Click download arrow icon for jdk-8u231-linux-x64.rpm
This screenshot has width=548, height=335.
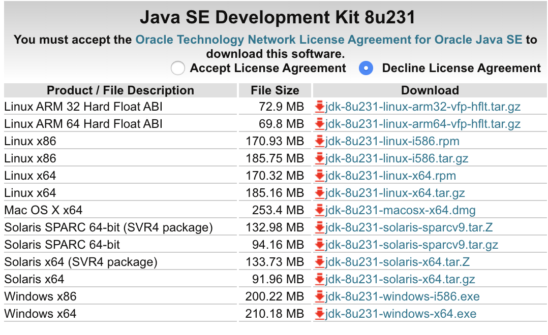(x=319, y=176)
